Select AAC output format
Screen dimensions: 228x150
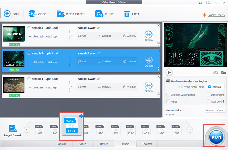(x=161, y=130)
